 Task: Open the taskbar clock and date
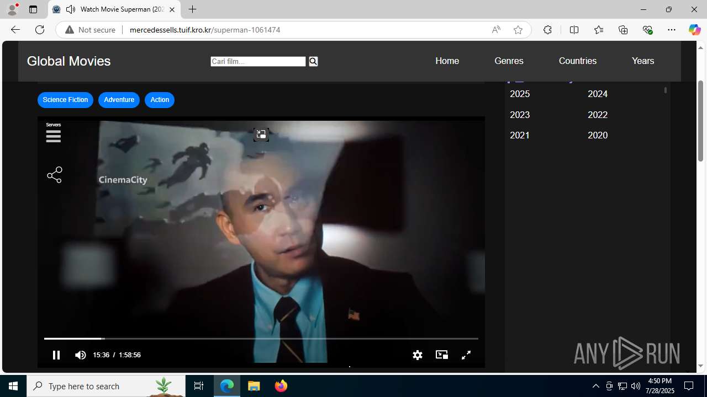click(x=659, y=386)
